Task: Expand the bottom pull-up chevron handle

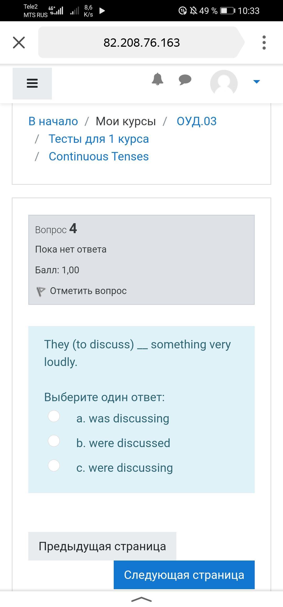Action: click(141, 600)
